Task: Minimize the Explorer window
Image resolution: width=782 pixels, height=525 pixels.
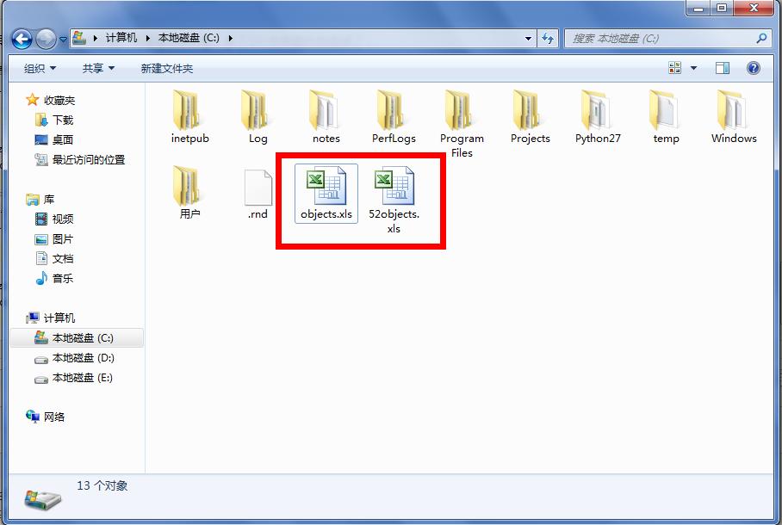Action: [698, 8]
